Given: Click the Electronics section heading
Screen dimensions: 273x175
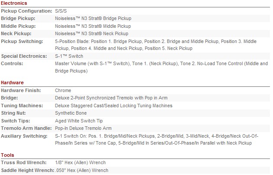Looking at the screenshot, I should [14, 3].
